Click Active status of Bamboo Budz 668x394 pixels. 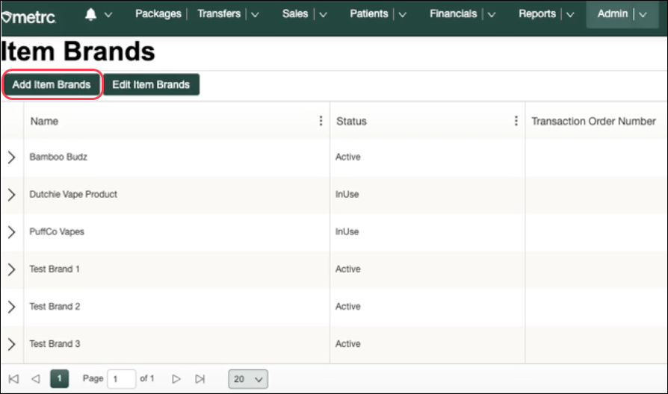click(347, 157)
